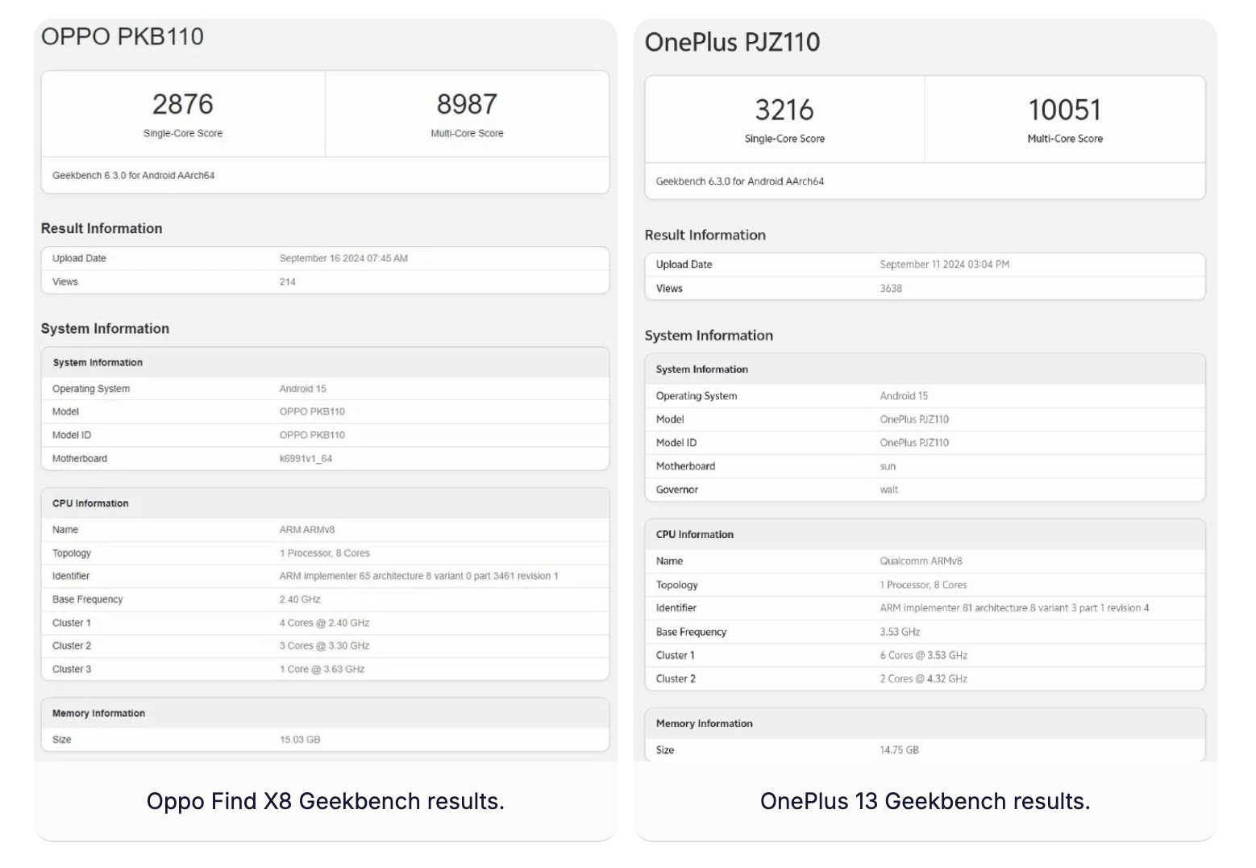Image resolution: width=1256 pixels, height=868 pixels.
Task: Select "Android 15" in the OnePlus system table
Action: pos(904,396)
